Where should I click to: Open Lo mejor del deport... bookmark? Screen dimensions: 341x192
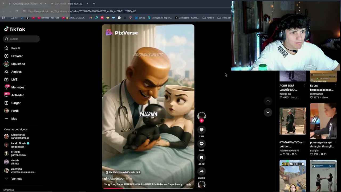pos(160,18)
